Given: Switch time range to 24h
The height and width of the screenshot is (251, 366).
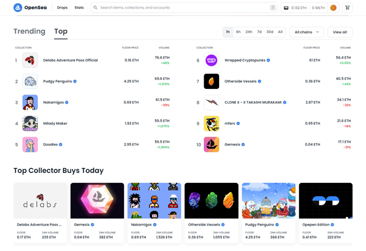Looking at the screenshot, I should click(249, 32).
